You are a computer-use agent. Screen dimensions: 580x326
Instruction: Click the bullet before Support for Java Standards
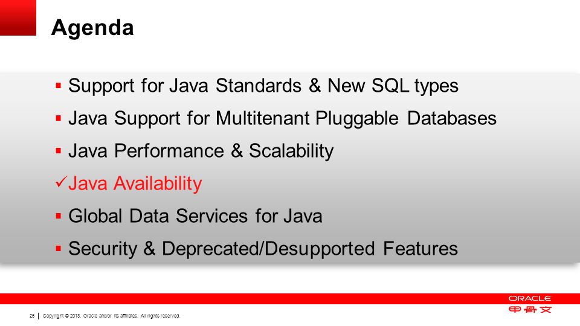coord(58,86)
